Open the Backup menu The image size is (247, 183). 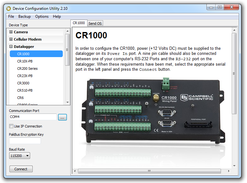pyautogui.click(x=24, y=16)
